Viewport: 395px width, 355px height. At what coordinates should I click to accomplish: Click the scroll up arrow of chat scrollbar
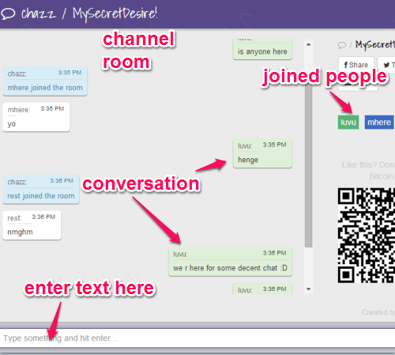click(x=308, y=44)
